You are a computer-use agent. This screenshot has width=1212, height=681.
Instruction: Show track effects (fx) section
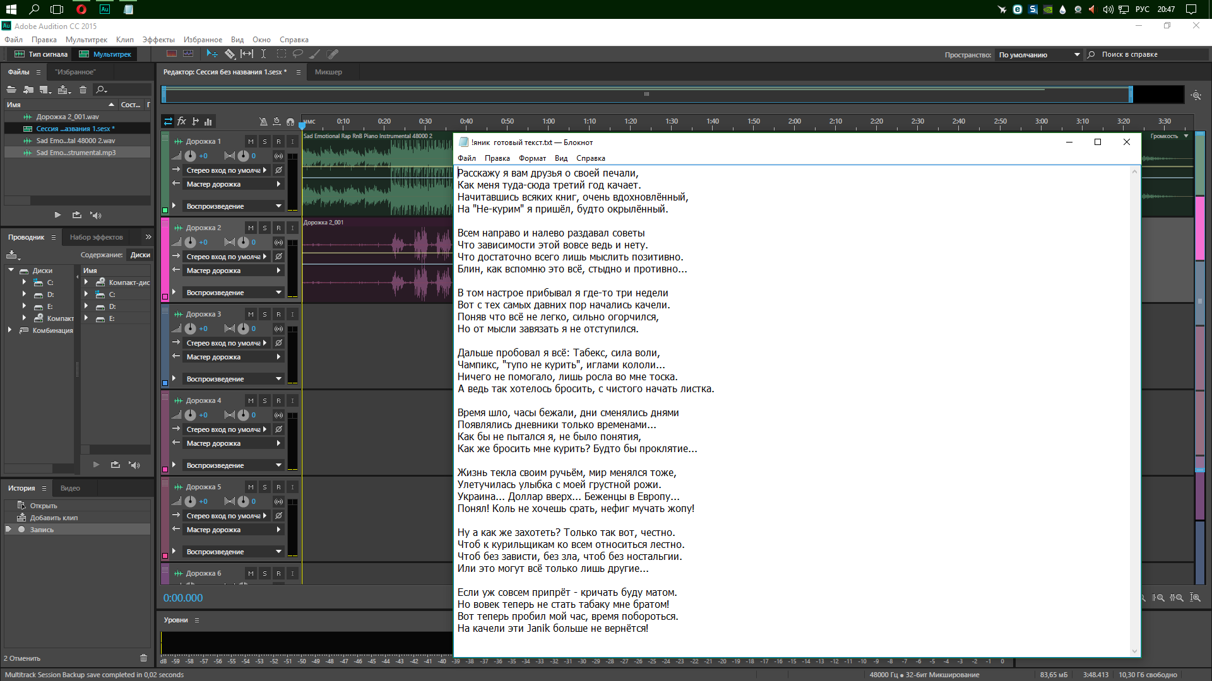(x=182, y=121)
